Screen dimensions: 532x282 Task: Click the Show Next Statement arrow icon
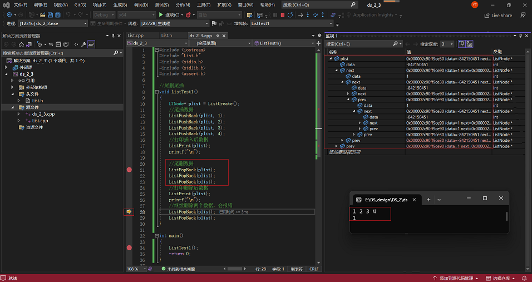coord(301,15)
